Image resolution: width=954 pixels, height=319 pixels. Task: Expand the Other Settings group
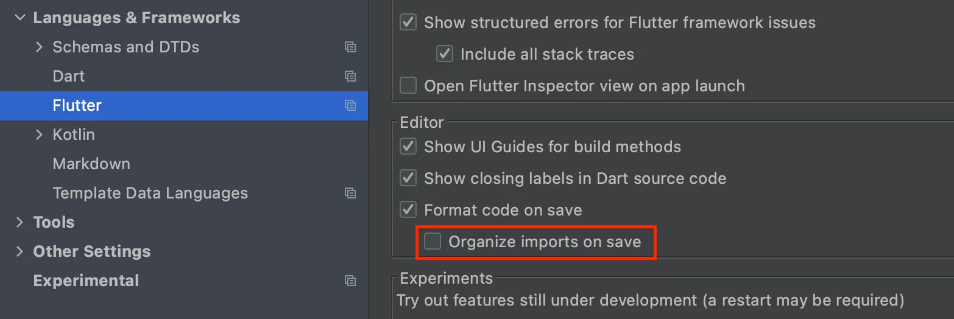point(20,251)
